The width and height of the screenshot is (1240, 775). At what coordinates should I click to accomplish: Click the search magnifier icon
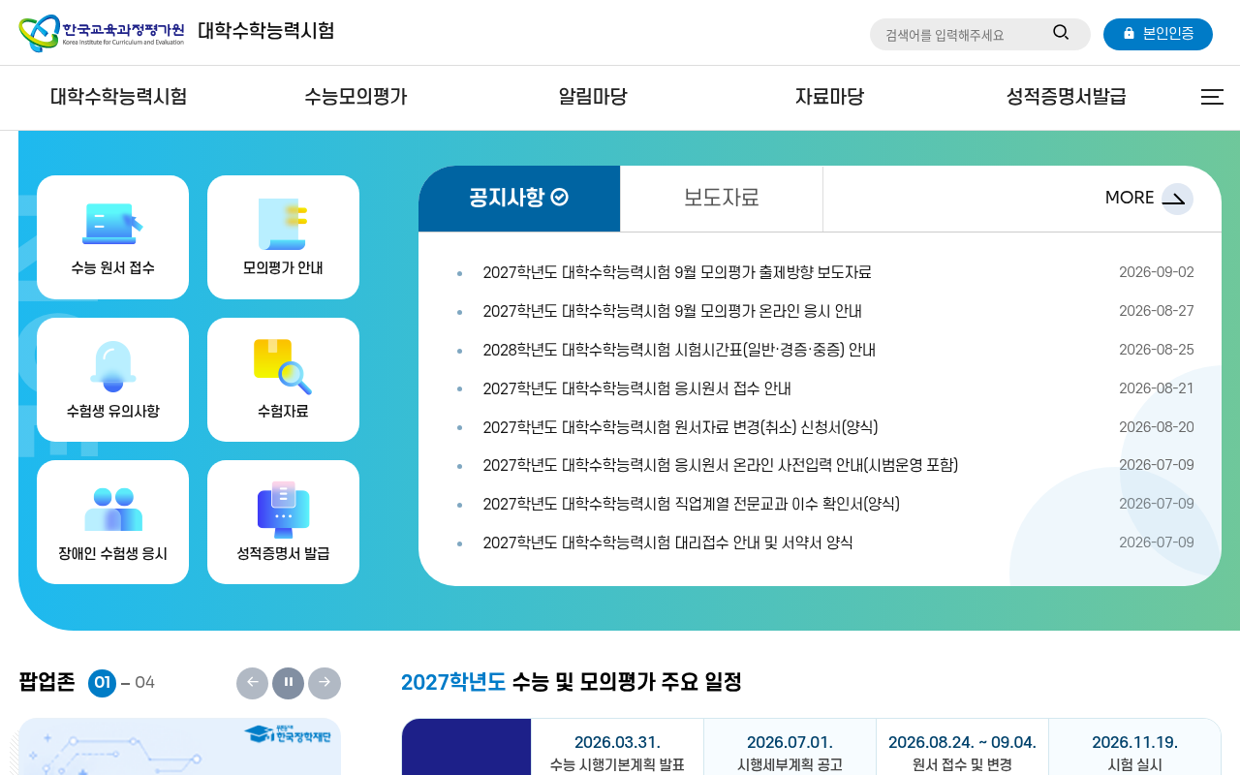1061,33
